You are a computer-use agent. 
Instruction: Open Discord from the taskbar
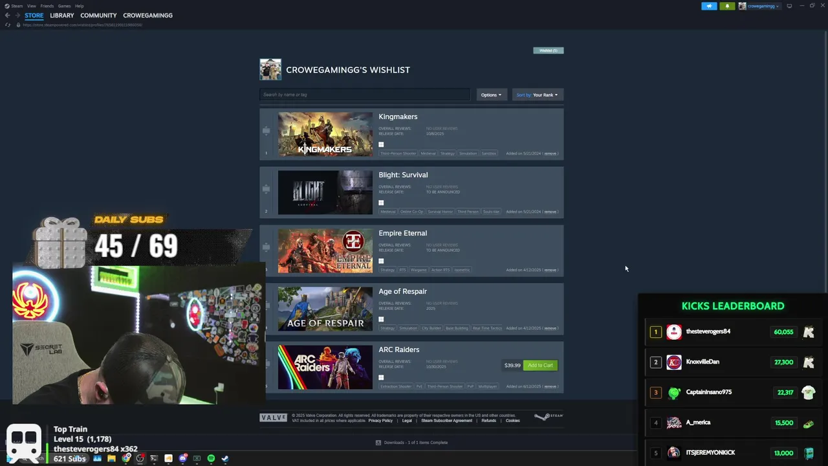click(x=183, y=458)
